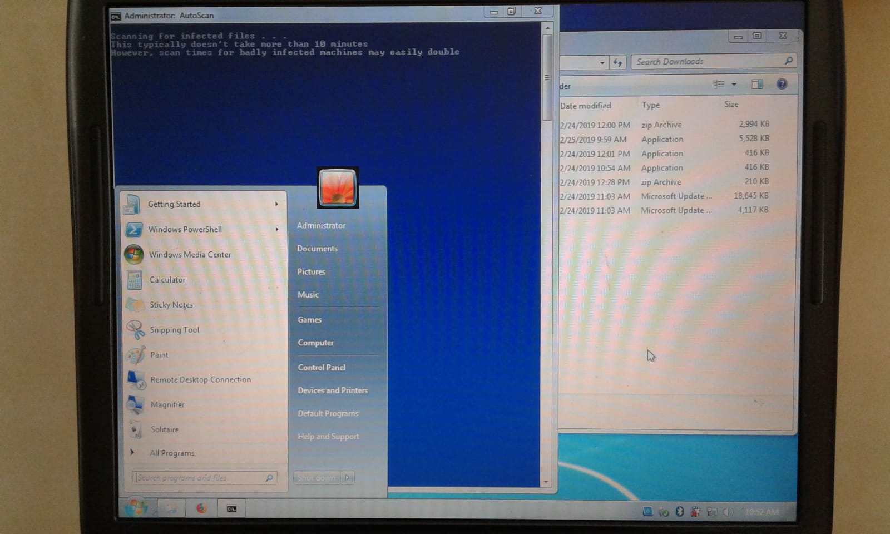Select the 4,117 KB Microsoft Update row
Screen dimensions: 890x534
(x=665, y=210)
